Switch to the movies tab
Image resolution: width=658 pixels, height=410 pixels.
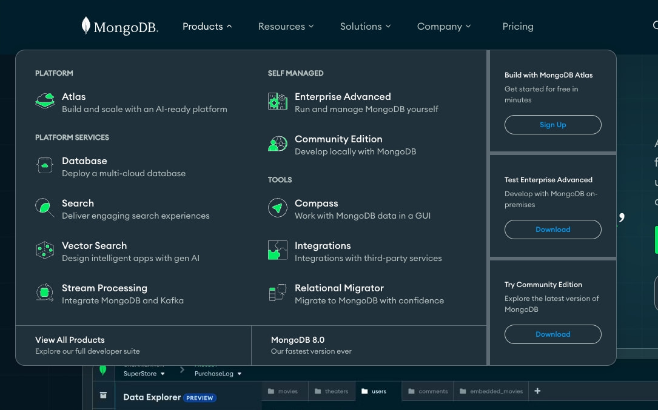[x=285, y=391]
